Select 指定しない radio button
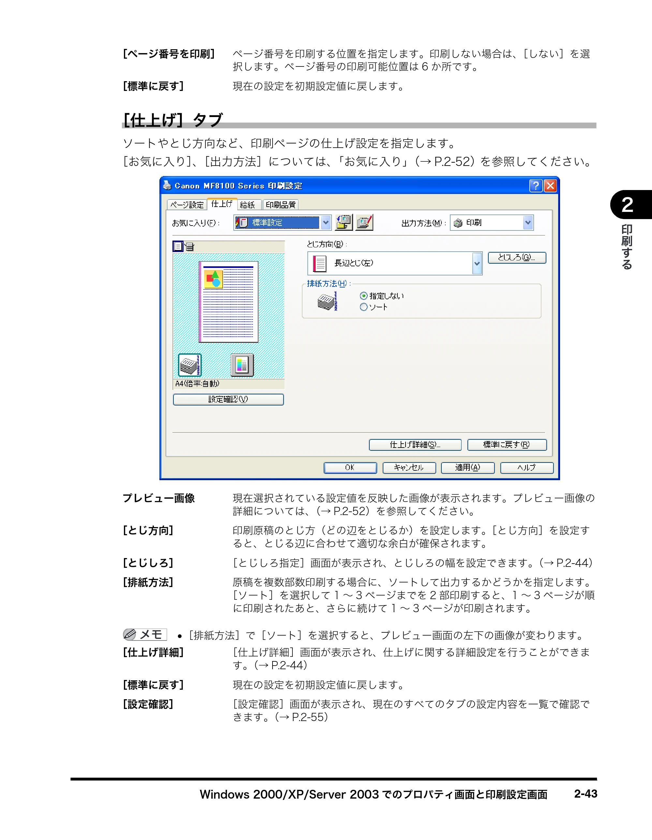The height and width of the screenshot is (840, 652). pyautogui.click(x=363, y=296)
